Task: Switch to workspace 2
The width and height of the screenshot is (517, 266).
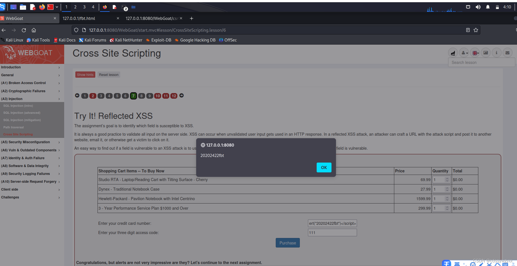Action: click(x=75, y=7)
